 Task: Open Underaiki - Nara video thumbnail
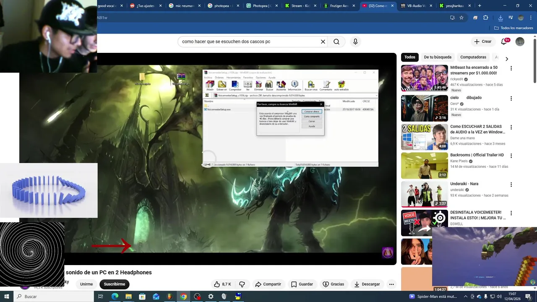coord(424,194)
